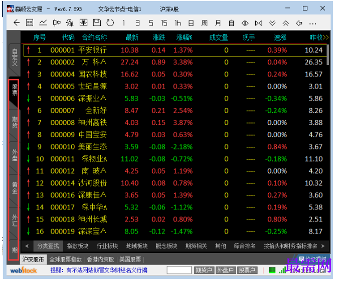The height and width of the screenshot is (281, 341).
Task: Select the 美丽生态 row
Action: pyautogui.click(x=175, y=147)
